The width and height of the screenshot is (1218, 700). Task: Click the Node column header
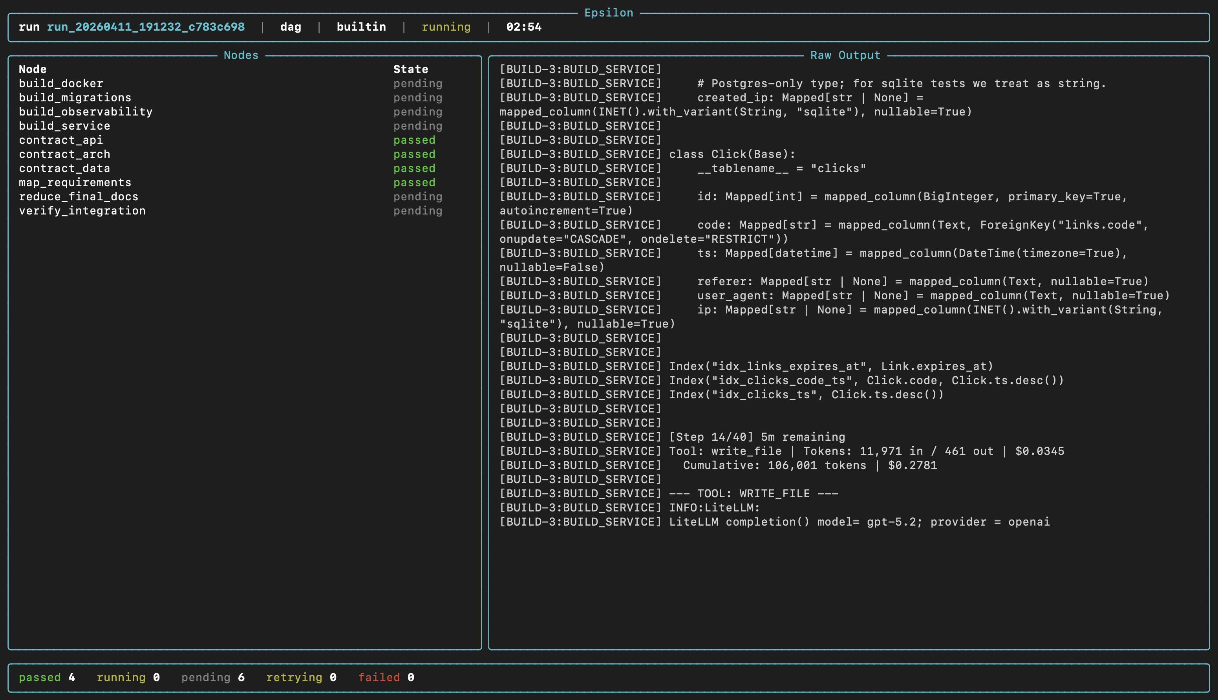pyautogui.click(x=33, y=69)
